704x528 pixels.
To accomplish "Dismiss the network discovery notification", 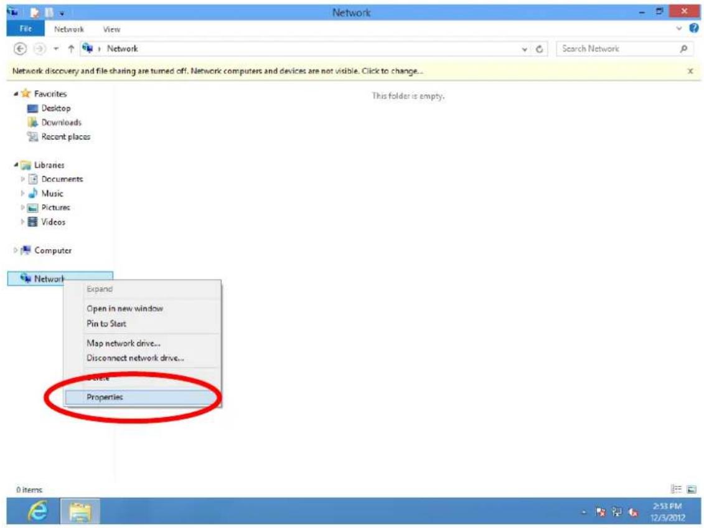I will click(690, 71).
